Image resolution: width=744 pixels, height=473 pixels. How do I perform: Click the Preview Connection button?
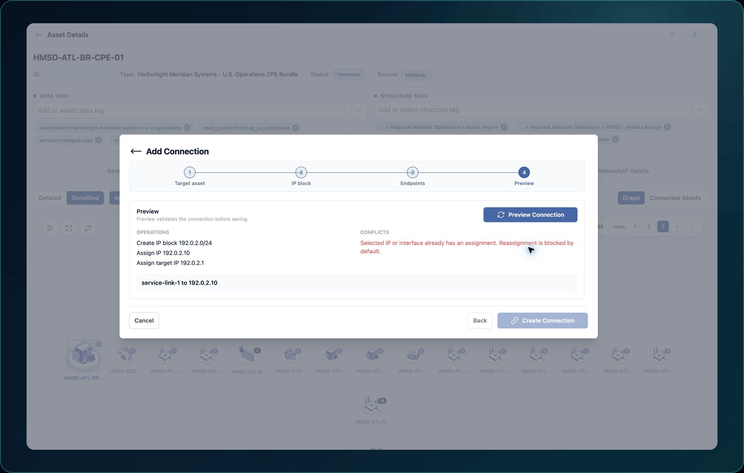tap(530, 215)
